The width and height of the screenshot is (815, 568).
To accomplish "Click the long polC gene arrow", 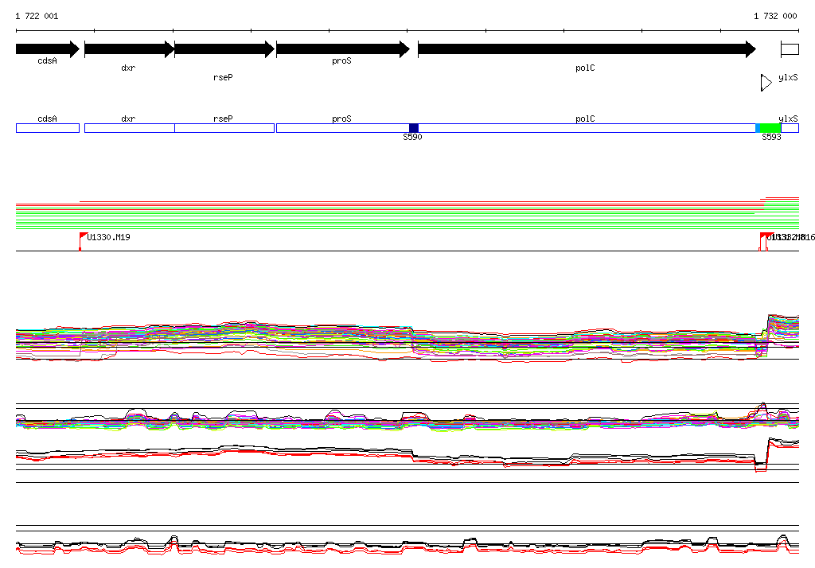I will 587,49.
